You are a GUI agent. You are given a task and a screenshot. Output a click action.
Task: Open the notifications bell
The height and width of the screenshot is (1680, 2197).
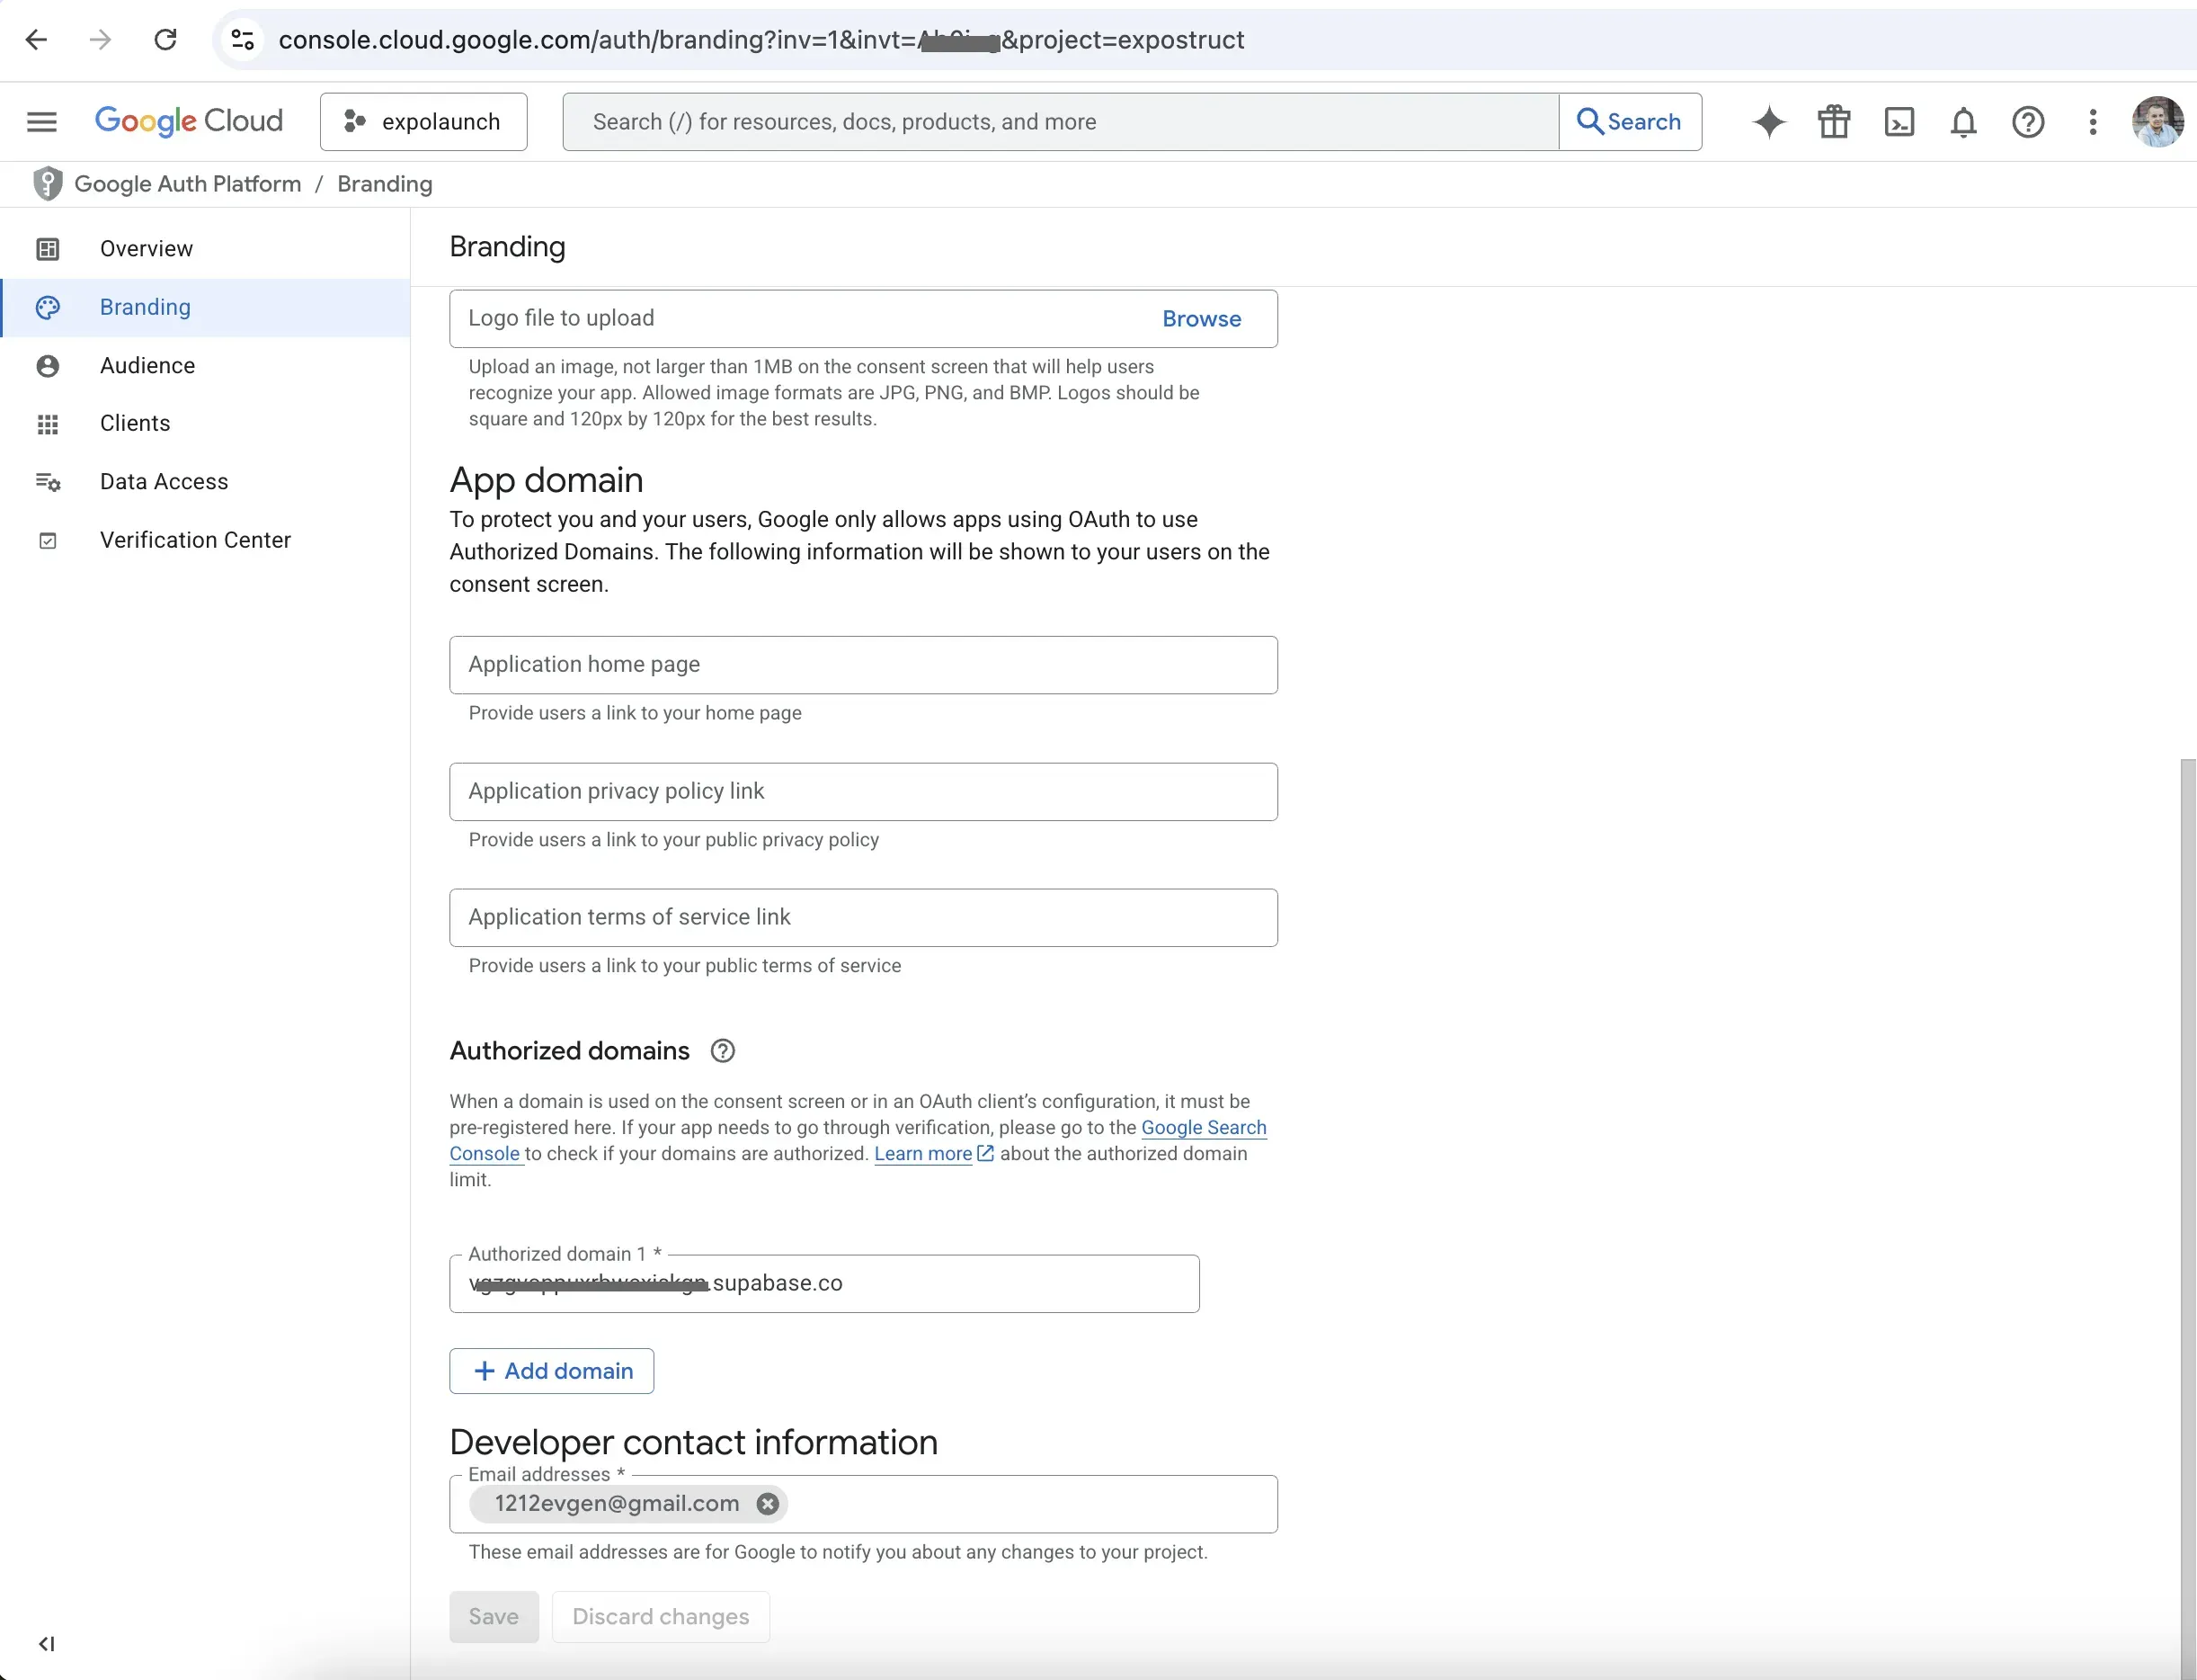click(1963, 122)
